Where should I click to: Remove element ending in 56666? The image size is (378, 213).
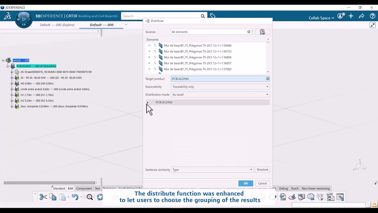click(149, 45)
